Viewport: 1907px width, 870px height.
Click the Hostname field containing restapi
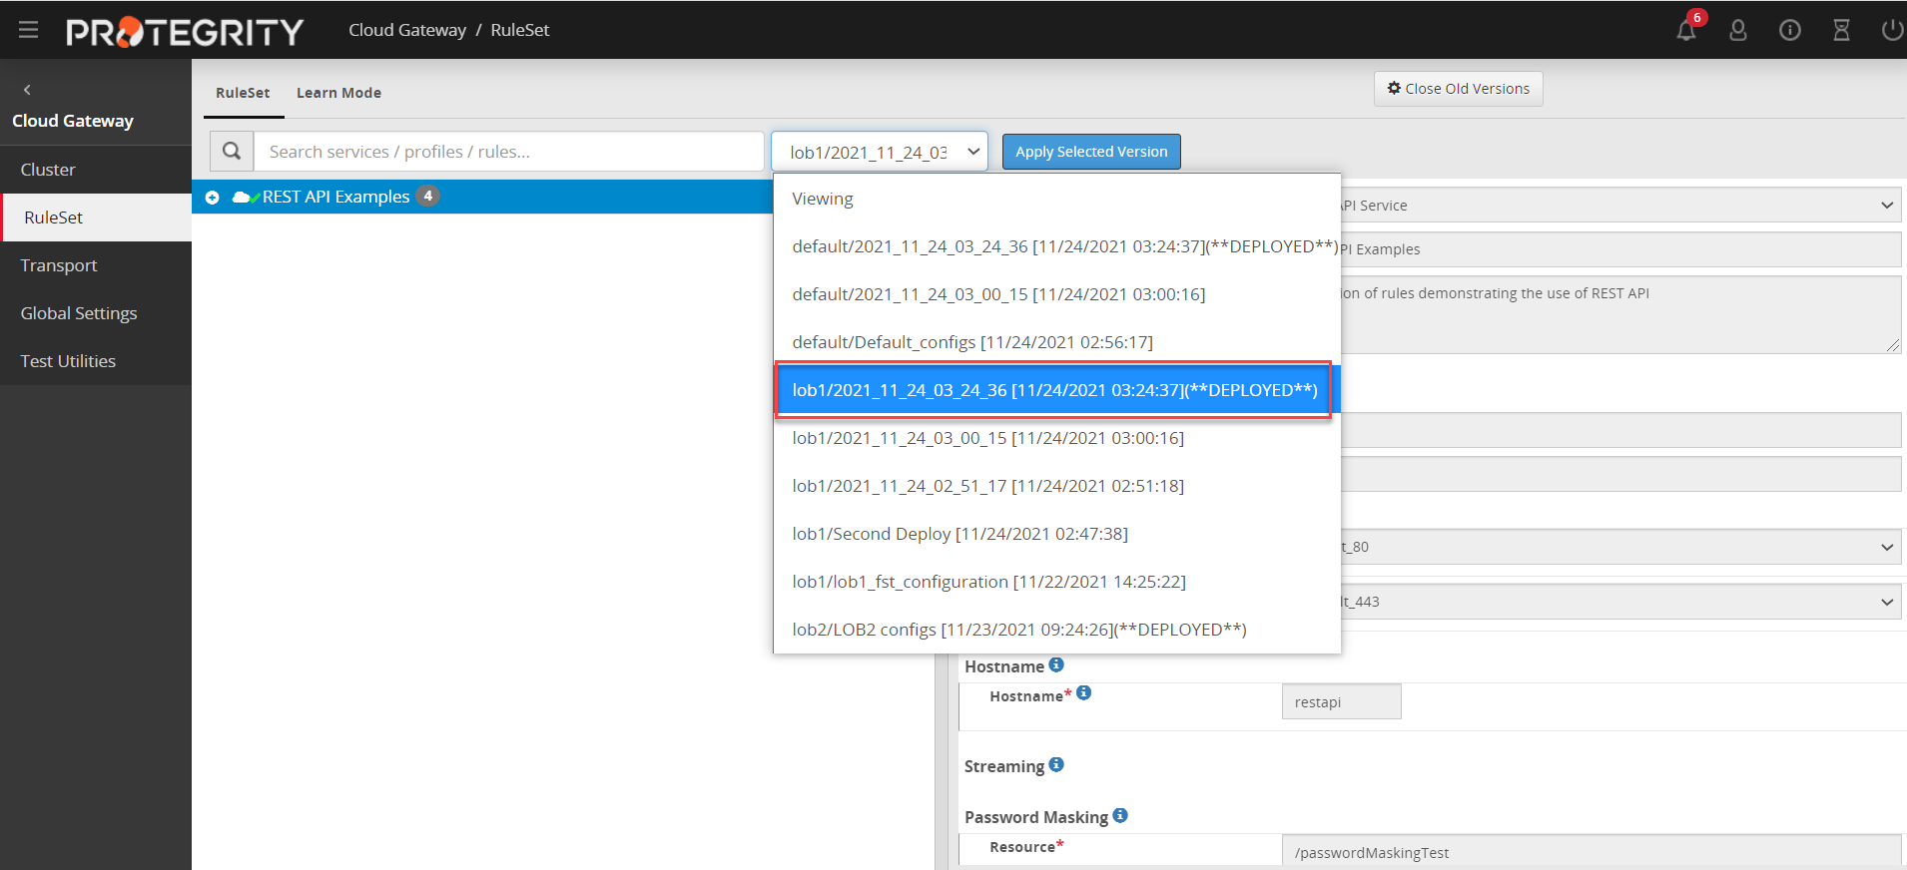click(1341, 701)
